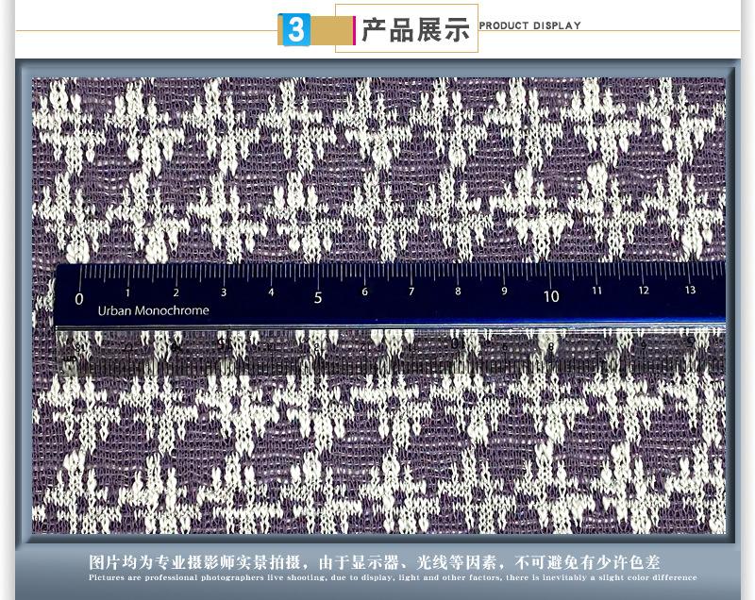Click the pink vertical bar before the heading
This screenshot has height=600, width=755.
click(355, 30)
